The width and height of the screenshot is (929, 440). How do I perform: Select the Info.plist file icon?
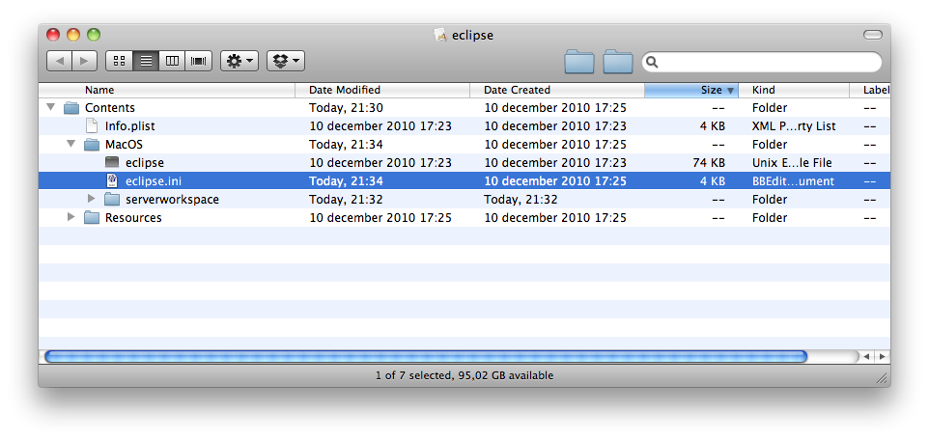(x=91, y=125)
